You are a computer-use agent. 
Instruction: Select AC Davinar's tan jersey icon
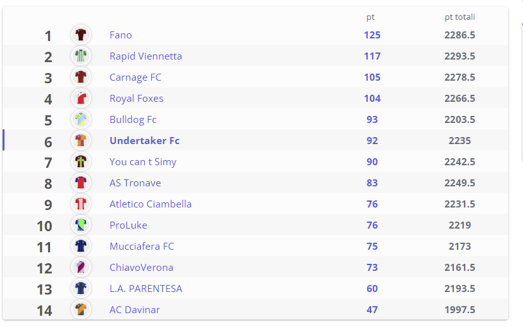[81, 309]
